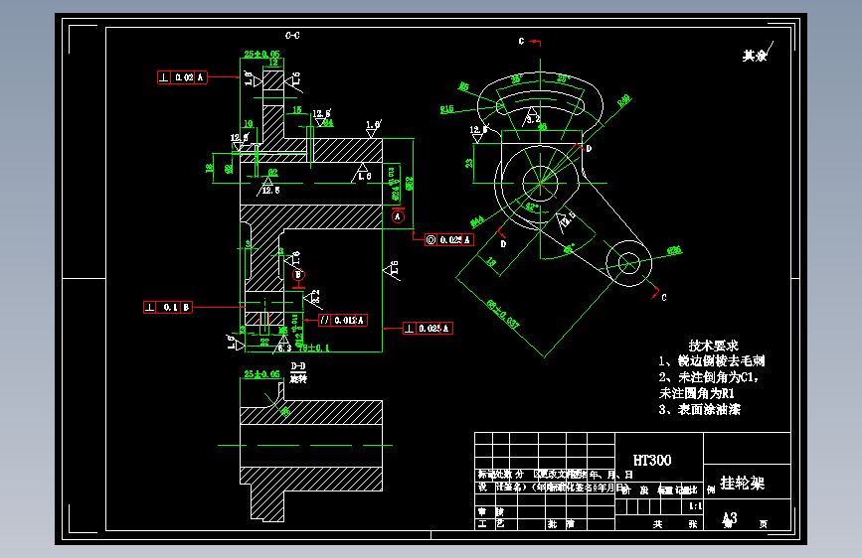The height and width of the screenshot is (558, 862).
Task: Select the circled datum A symbol
Action: (x=398, y=216)
